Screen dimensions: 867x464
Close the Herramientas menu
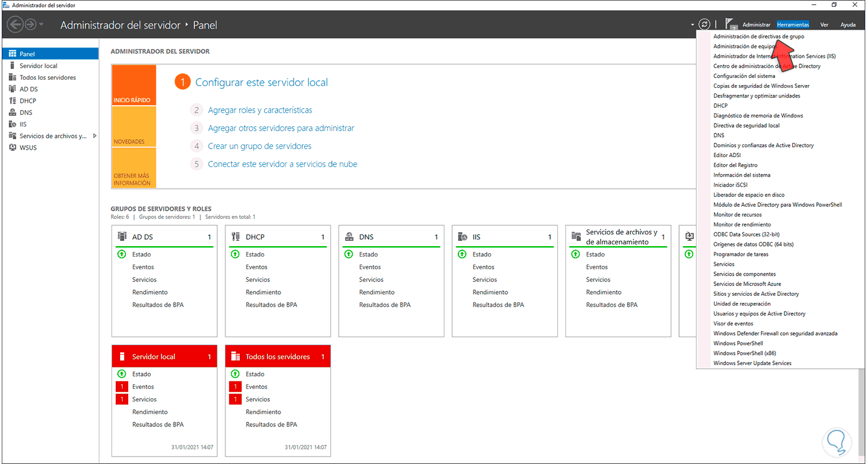pos(793,25)
